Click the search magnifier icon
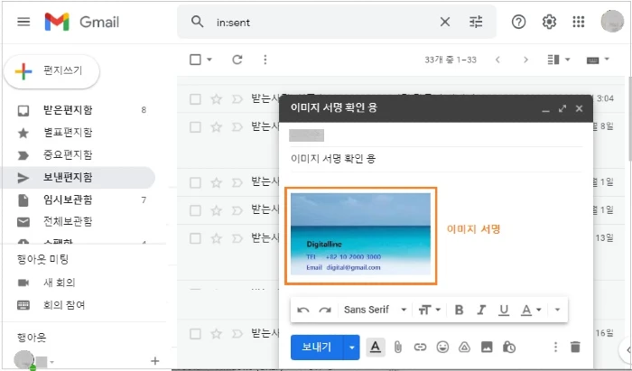The height and width of the screenshot is (371, 632). (197, 22)
